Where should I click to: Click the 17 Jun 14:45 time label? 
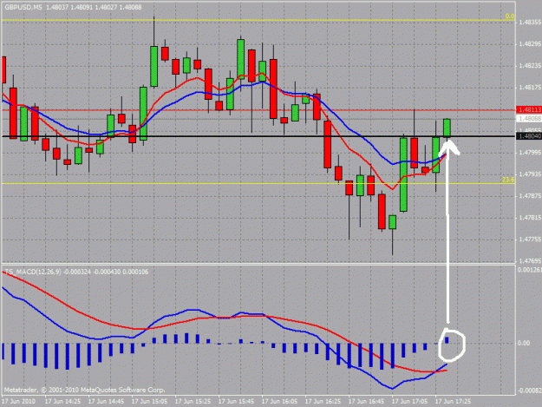pos(106,402)
